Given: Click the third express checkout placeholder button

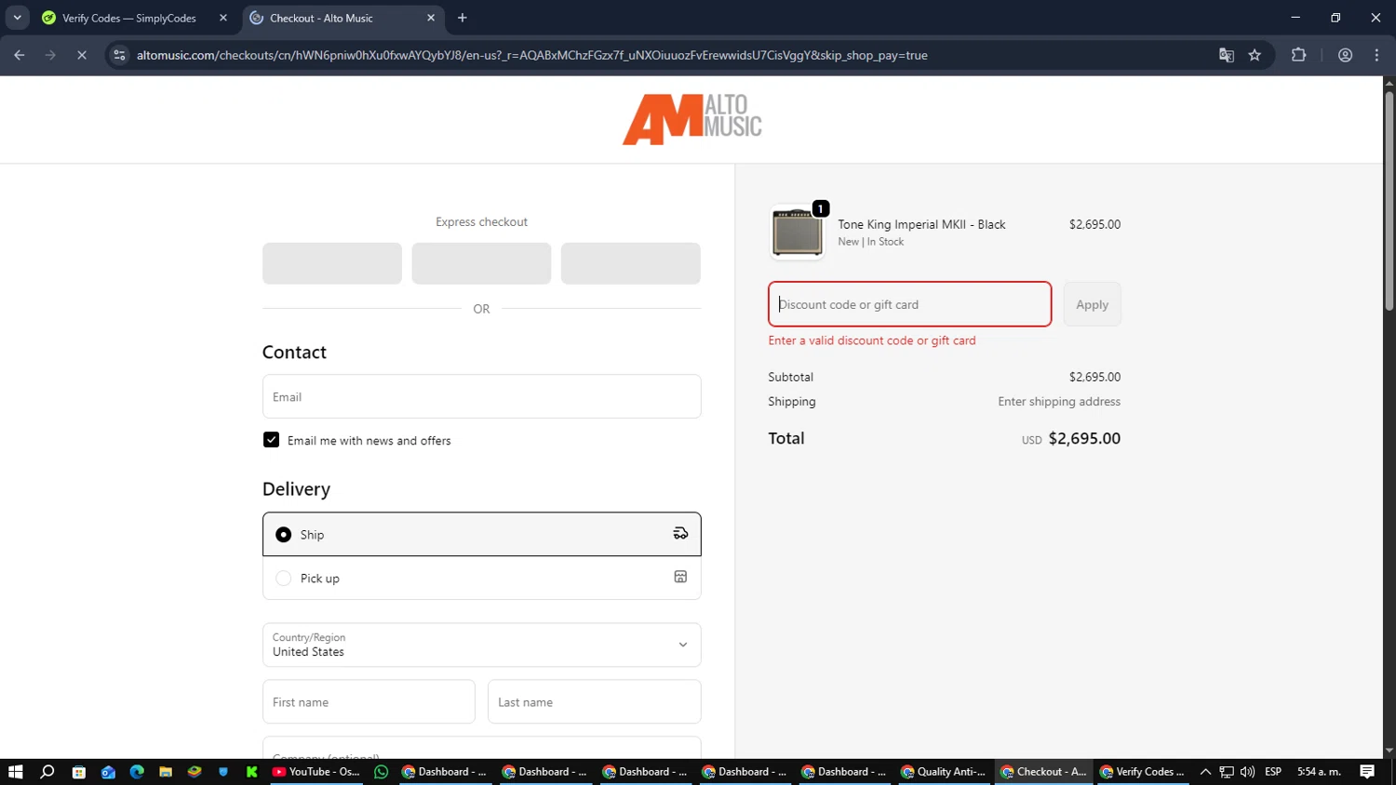Looking at the screenshot, I should point(630,263).
